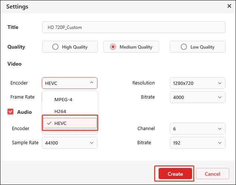The height and width of the screenshot is (185, 236).
Task: Select the Medium Quality radio option
Action: 131,47
